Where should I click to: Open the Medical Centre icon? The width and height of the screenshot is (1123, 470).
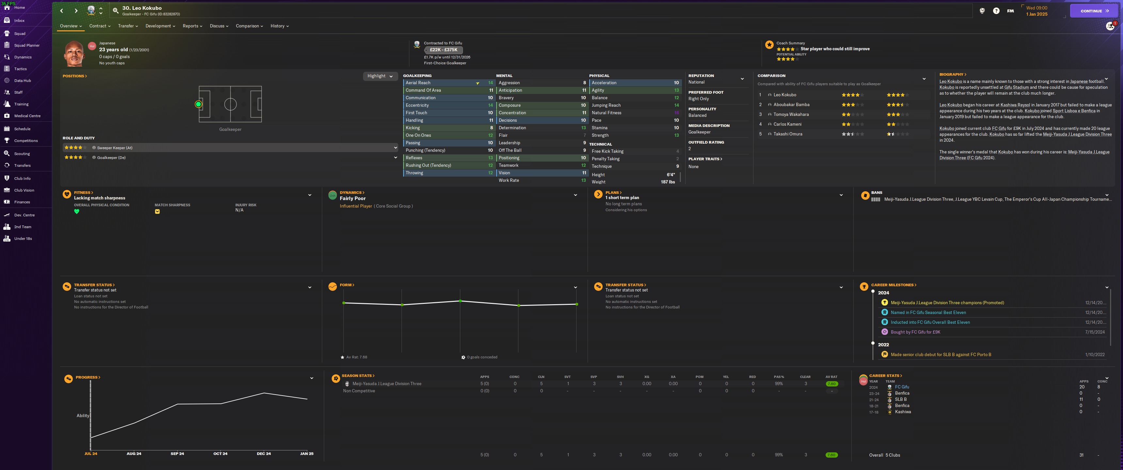(x=7, y=116)
